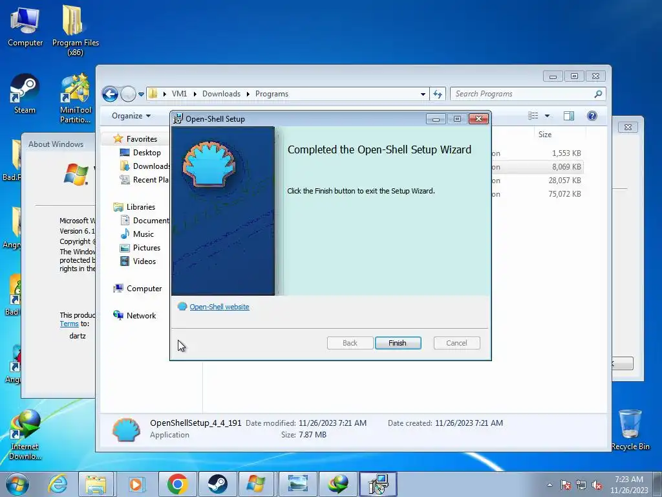Click the Internet Download Manager desktop icon
Image resolution: width=662 pixels, height=497 pixels.
pyautogui.click(x=25, y=434)
